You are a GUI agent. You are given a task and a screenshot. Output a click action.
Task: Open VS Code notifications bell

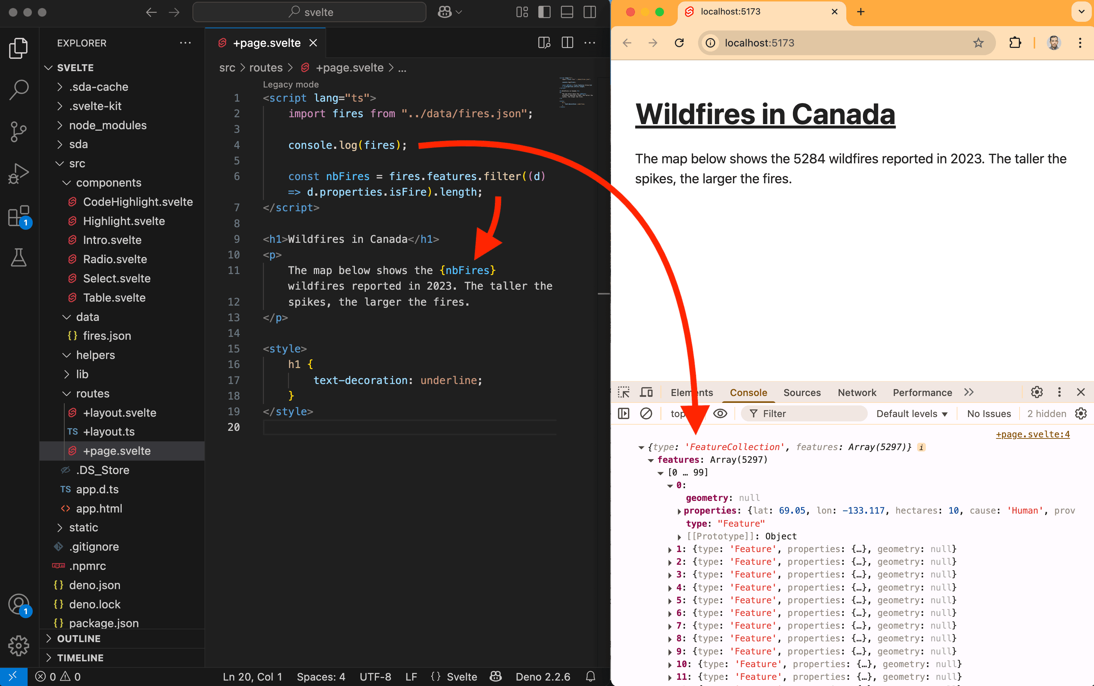coord(591,677)
